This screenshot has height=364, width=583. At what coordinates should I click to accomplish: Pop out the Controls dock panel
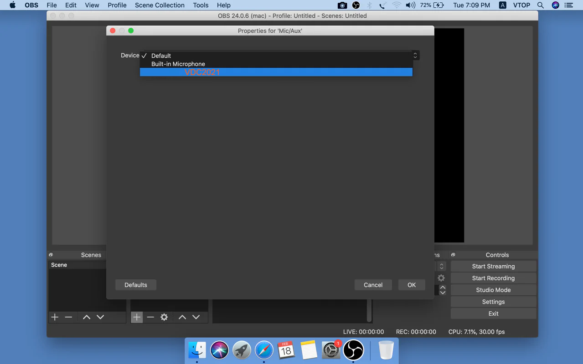(453, 255)
